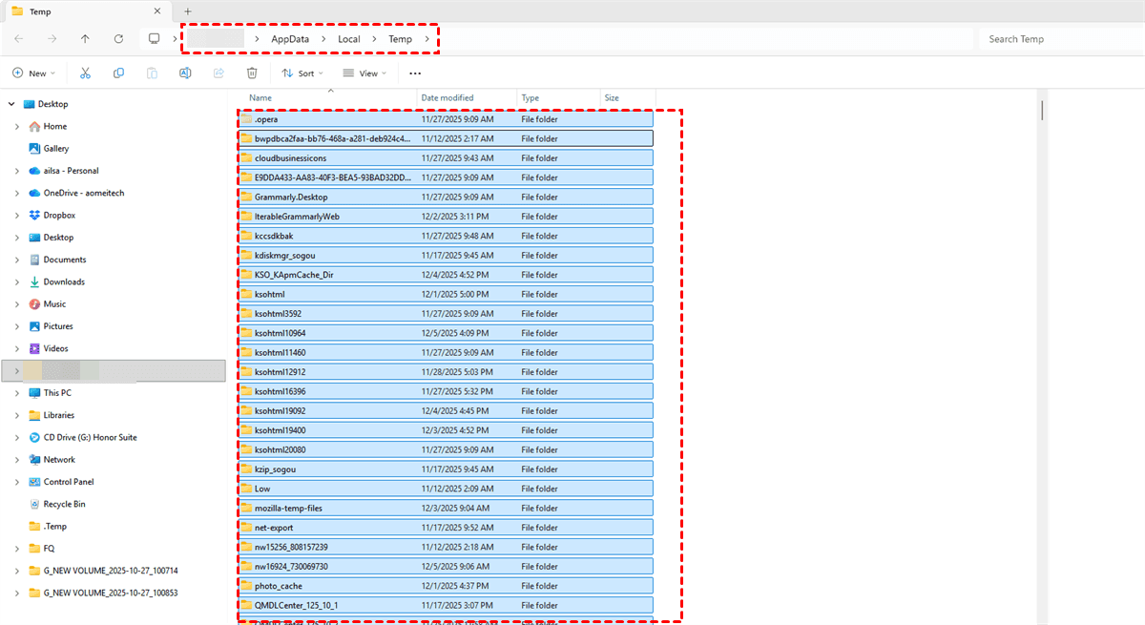Click the Delete trash can icon
This screenshot has height=625, width=1145.
[x=252, y=73]
